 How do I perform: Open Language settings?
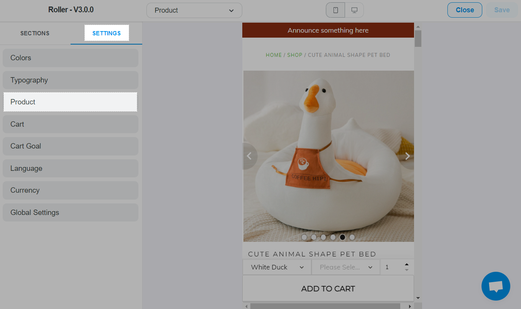click(x=71, y=169)
